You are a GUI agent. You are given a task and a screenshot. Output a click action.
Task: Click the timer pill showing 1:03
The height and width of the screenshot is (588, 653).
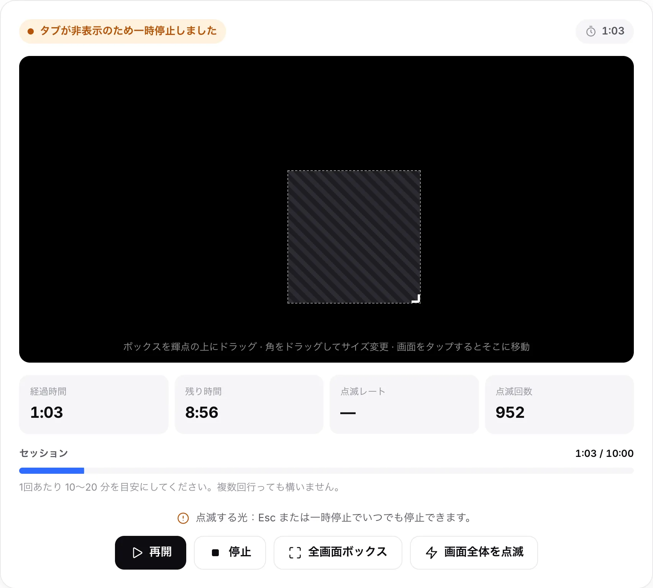(605, 31)
